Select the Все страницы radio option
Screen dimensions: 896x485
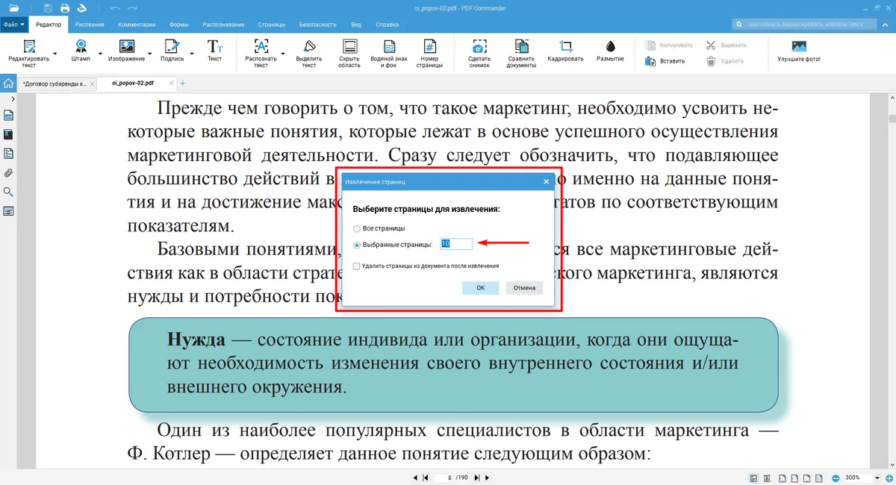pyautogui.click(x=357, y=228)
